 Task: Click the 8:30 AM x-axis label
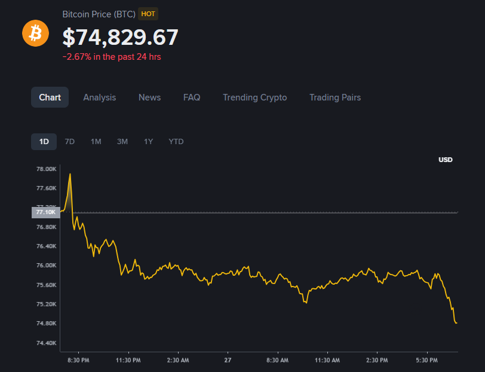[x=278, y=360]
